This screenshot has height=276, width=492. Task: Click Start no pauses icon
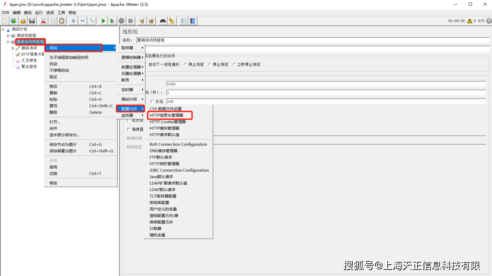tap(112, 21)
